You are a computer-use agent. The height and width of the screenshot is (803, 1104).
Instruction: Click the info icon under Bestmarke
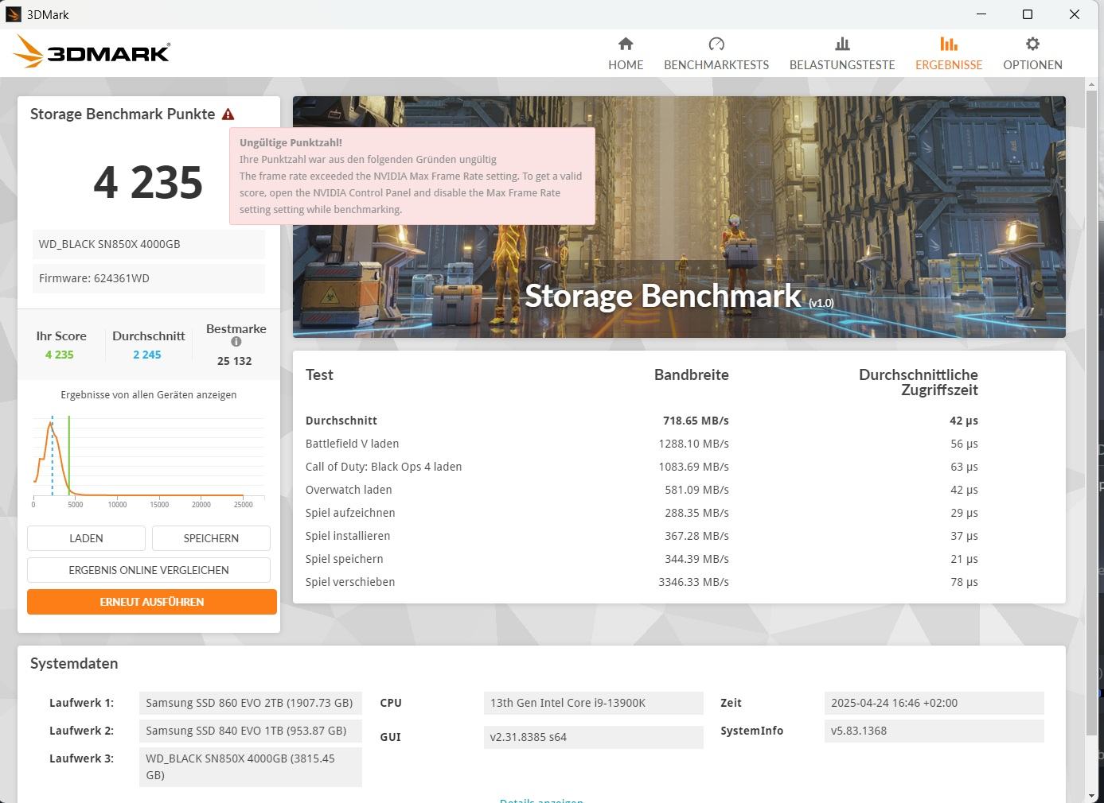pos(236,342)
